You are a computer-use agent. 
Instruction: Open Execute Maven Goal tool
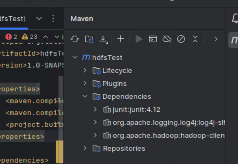pos(153,39)
